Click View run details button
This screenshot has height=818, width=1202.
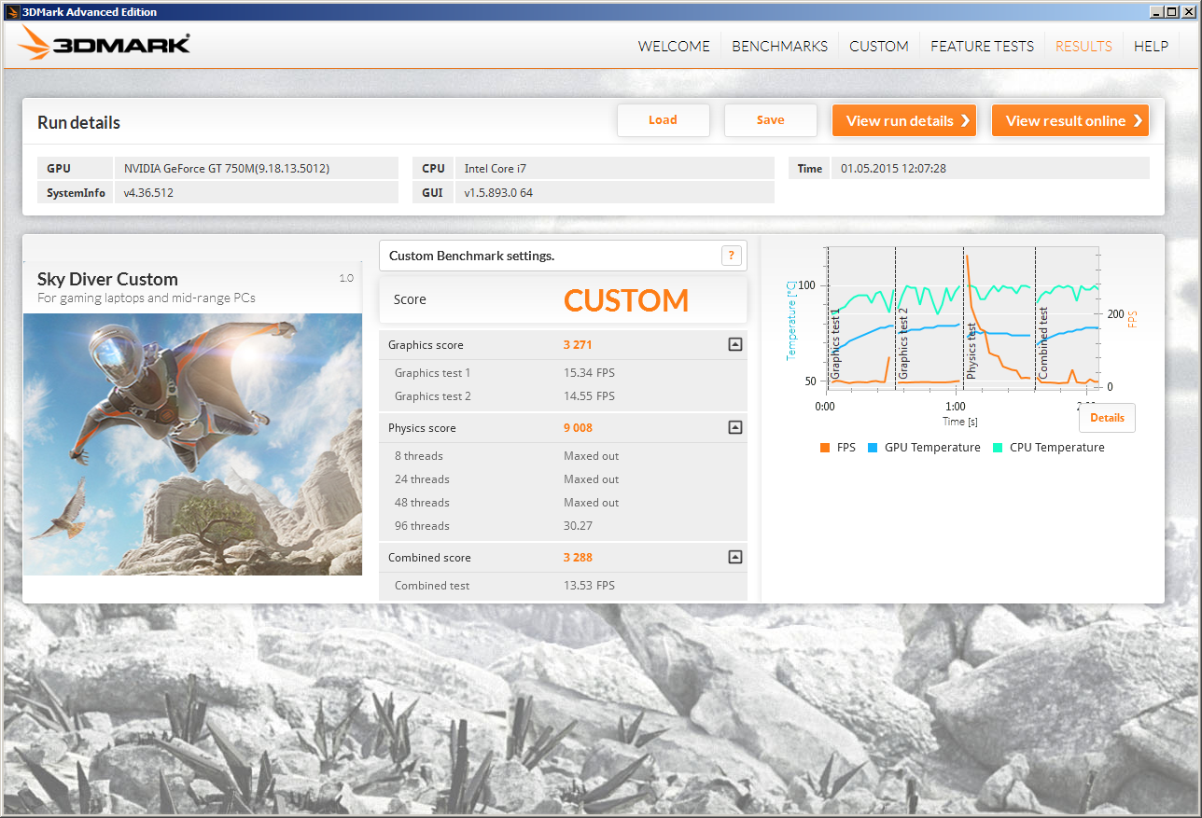tap(903, 120)
